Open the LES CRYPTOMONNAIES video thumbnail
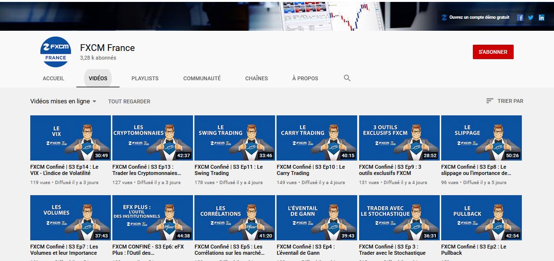The height and width of the screenshot is (261, 554). [153, 138]
